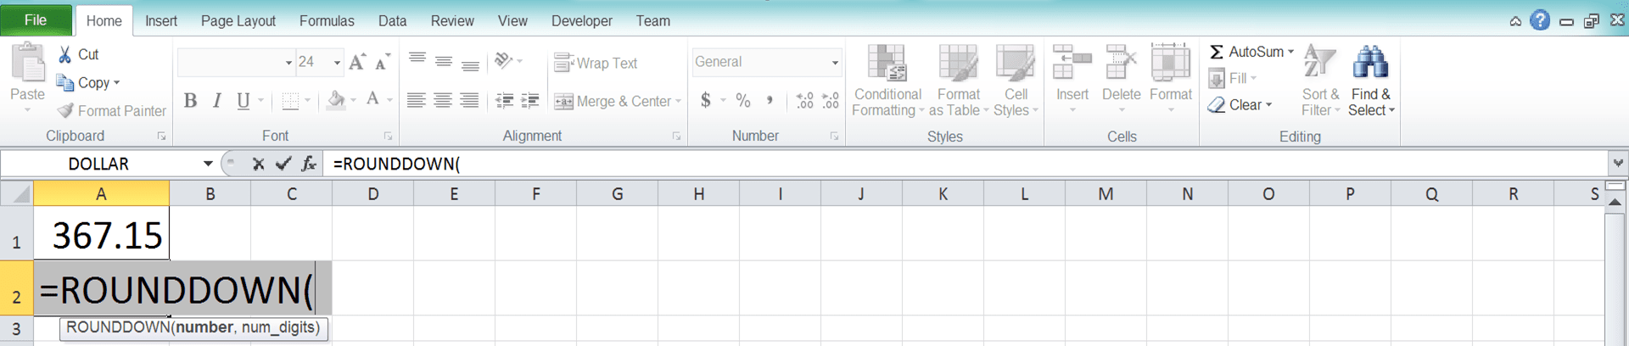Viewport: 1629px width, 346px height.
Task: Click the Paste clipboard icon
Action: (27, 64)
